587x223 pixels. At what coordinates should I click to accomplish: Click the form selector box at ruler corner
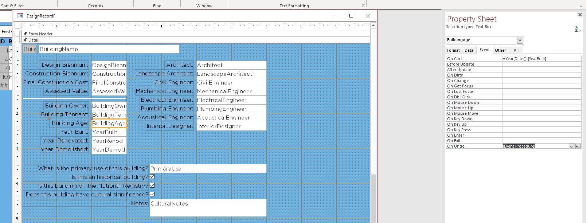(17, 26)
